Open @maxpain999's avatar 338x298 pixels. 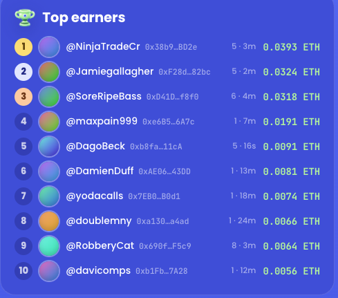(x=49, y=122)
